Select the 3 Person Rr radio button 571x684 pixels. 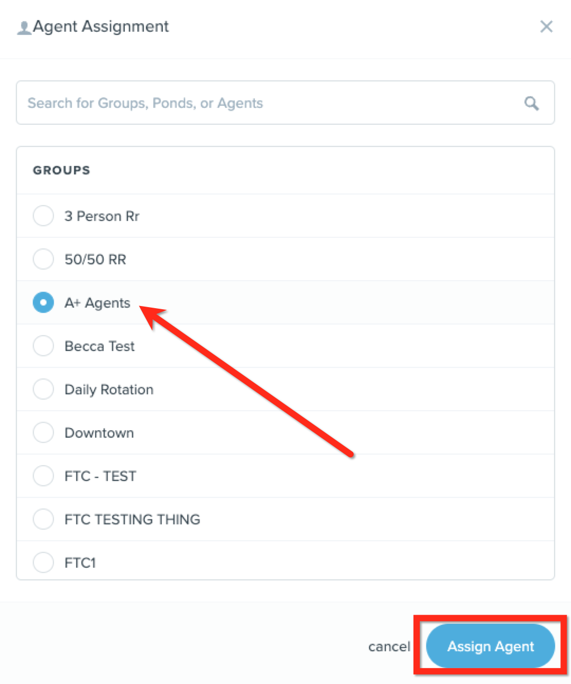point(43,216)
